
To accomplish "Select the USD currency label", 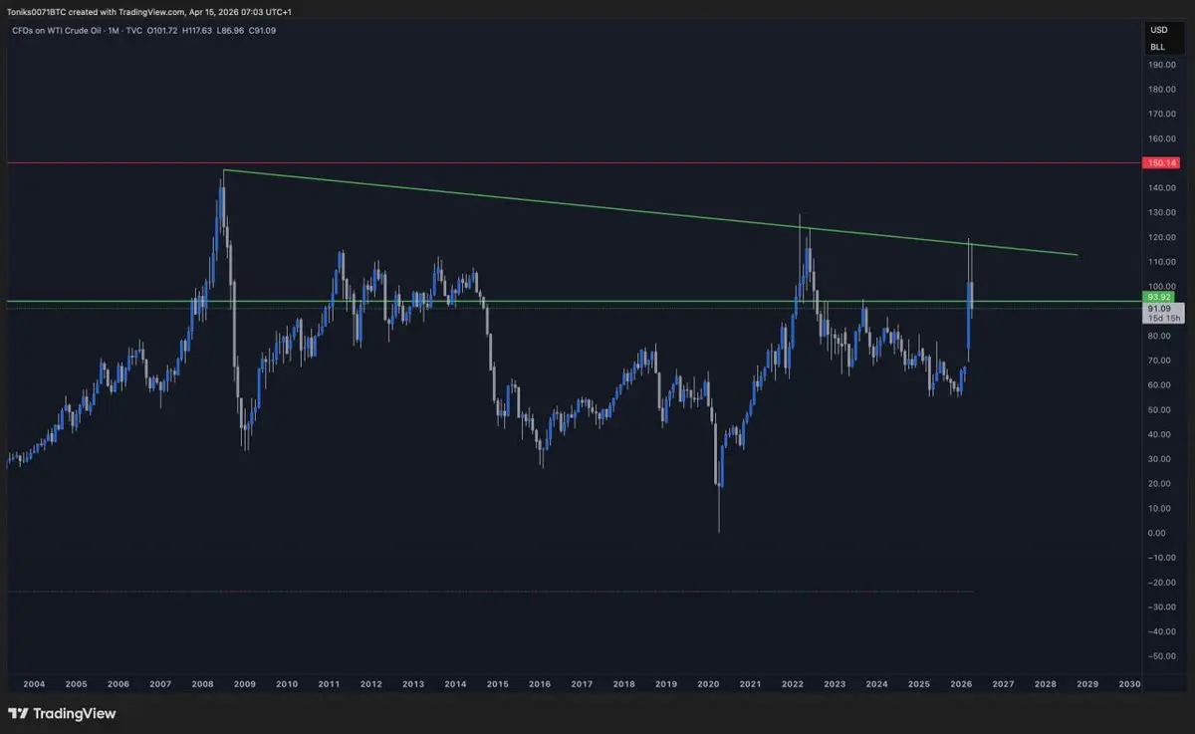I will point(1158,30).
